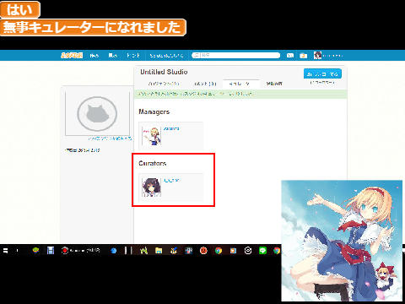
Task: Switch to the Comments tab of Untitled Studio
Action: (205, 84)
